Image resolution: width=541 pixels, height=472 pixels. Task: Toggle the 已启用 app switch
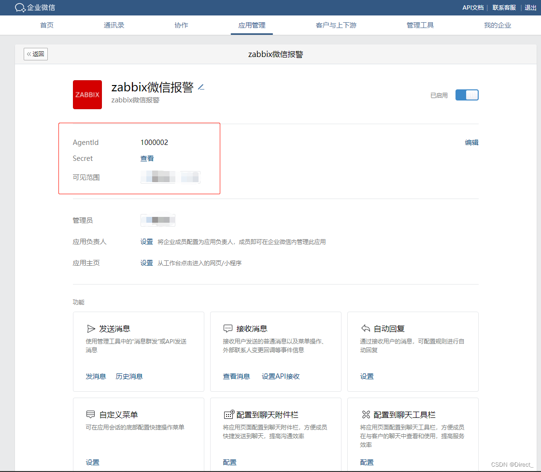pyautogui.click(x=467, y=95)
